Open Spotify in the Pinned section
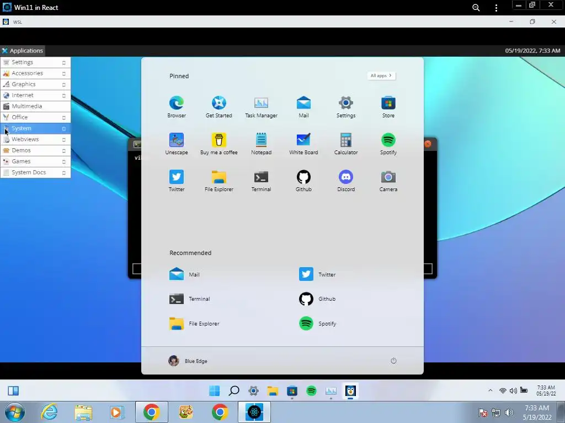 (x=388, y=144)
